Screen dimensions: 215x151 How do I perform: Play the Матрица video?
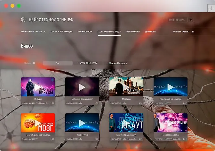(x=126, y=87)
